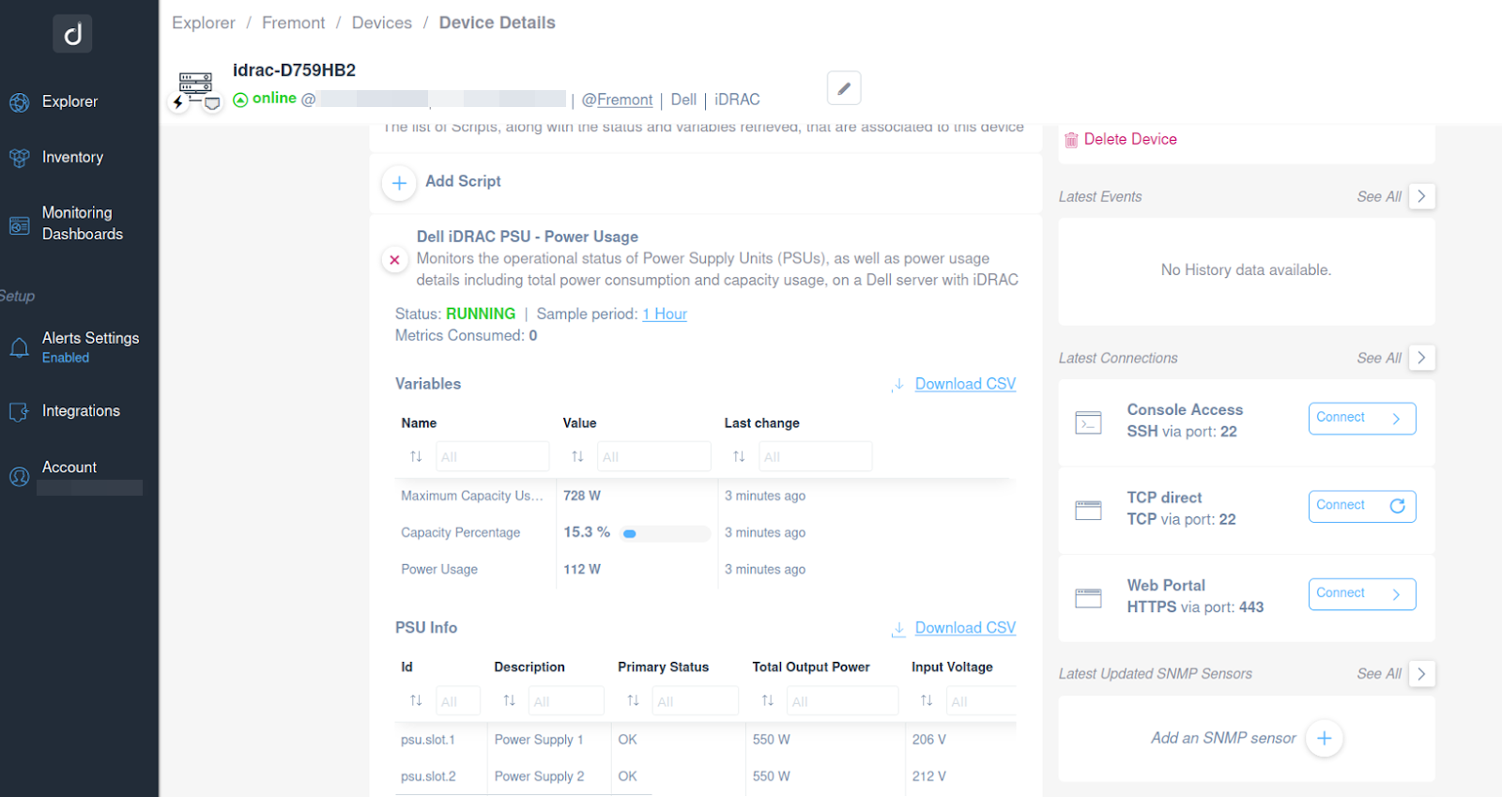Expand Latest Updated SNMP Sensors with the See All chevron
The width and height of the screenshot is (1502, 797).
pyautogui.click(x=1421, y=674)
